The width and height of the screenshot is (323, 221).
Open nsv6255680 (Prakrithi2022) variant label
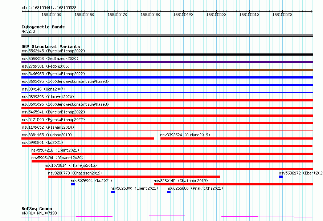(195, 188)
